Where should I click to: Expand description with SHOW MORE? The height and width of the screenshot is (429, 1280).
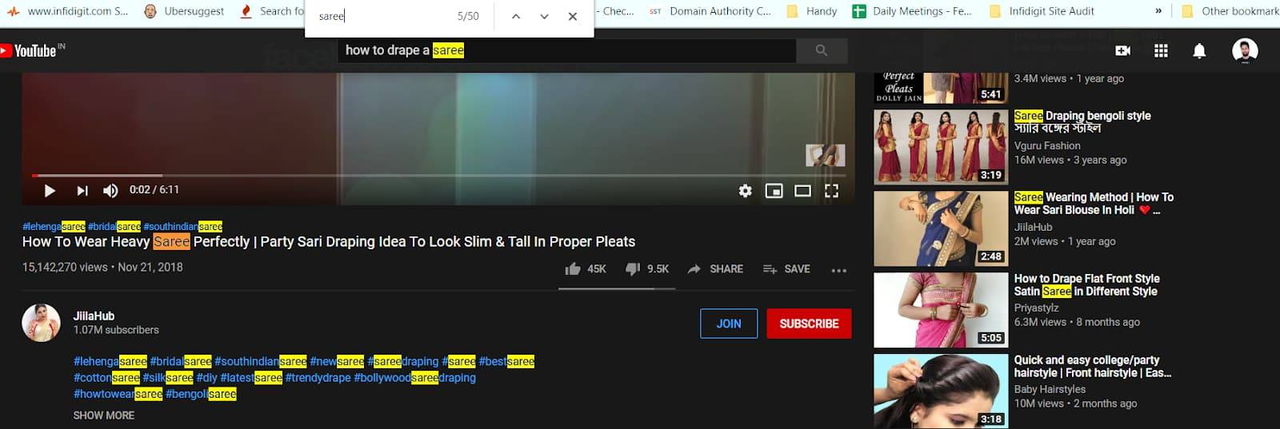(x=104, y=415)
